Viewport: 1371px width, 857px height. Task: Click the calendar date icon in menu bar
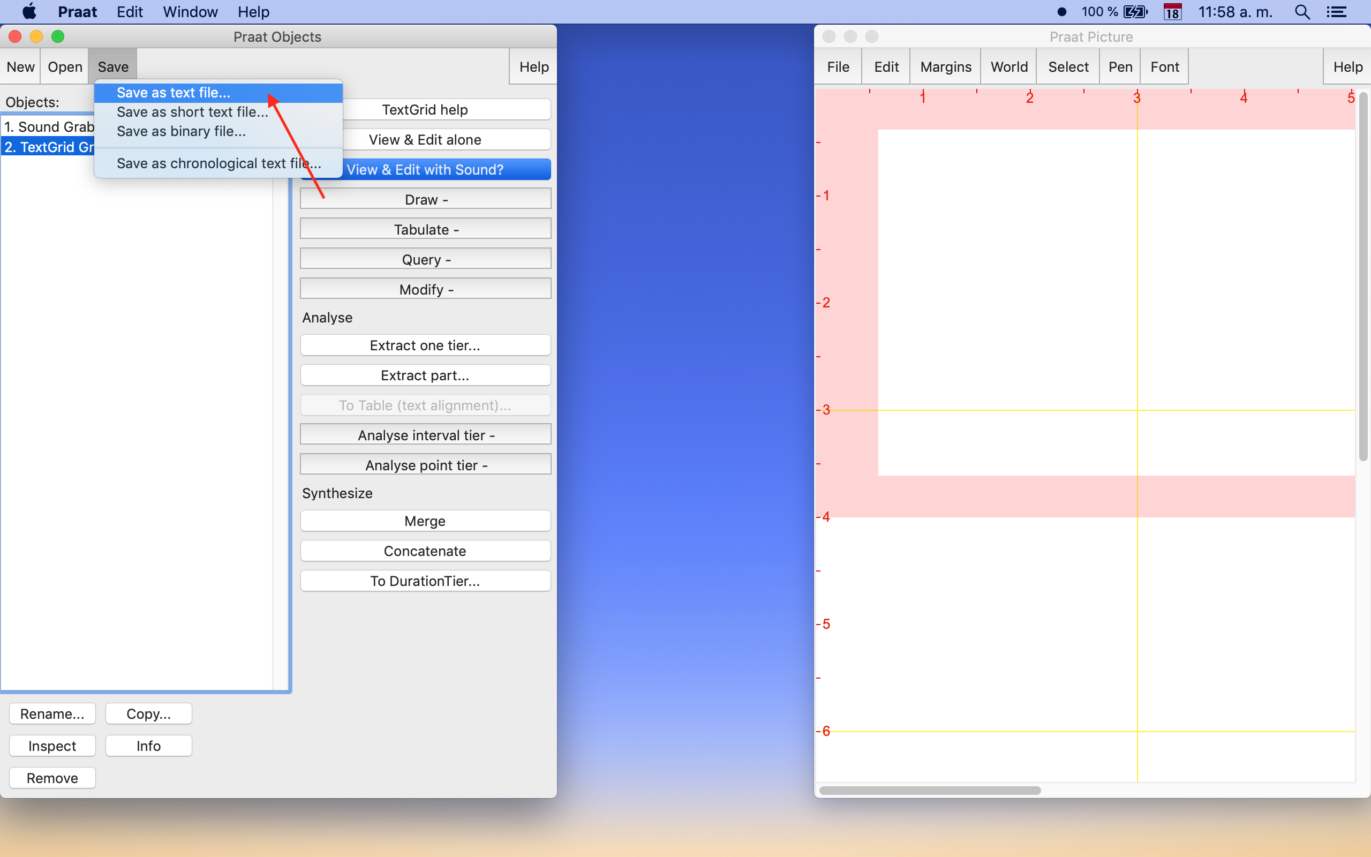point(1172,12)
